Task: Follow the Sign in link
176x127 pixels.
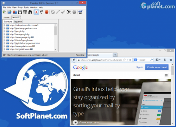Action: click(x=140, y=67)
